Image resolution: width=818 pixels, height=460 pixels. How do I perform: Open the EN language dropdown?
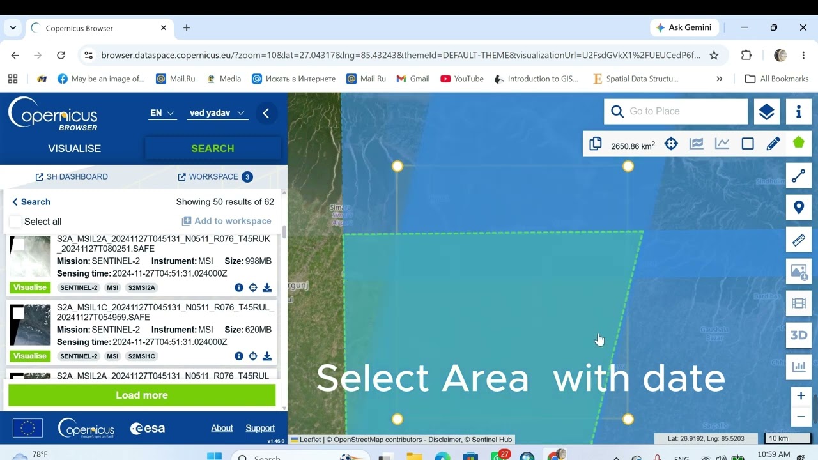(x=162, y=113)
